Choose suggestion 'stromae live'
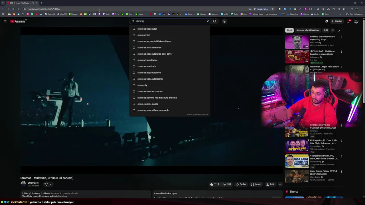This screenshot has width=365, height=205. tap(170, 35)
